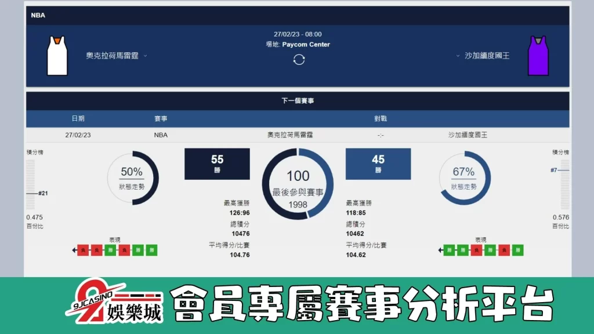This screenshot has width=594, height=334.
Task: Open the 50% 狀態走勢 gauge
Action: click(133, 178)
